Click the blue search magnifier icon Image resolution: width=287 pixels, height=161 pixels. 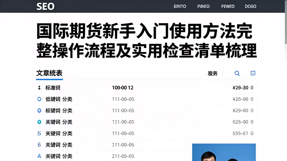(237, 74)
